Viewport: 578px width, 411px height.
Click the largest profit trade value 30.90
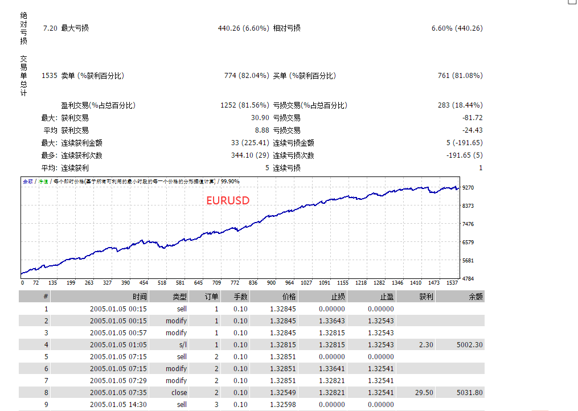click(x=260, y=118)
